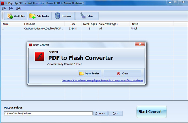Focus the Output Folder path field

click(x=48, y=113)
